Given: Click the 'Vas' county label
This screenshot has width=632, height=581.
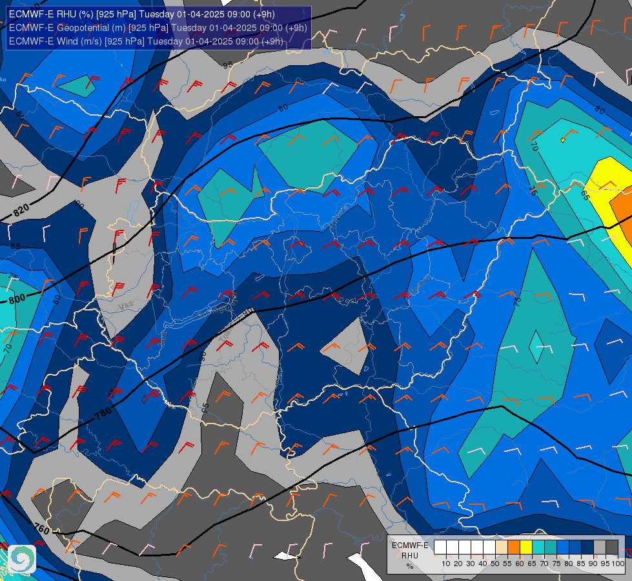Looking at the screenshot, I should pos(126,306).
